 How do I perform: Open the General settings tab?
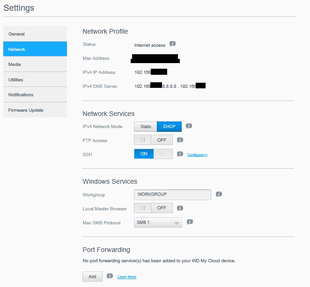[x=35, y=34]
